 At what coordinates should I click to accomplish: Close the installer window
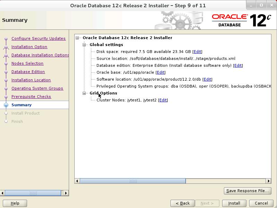tap(271, 6)
